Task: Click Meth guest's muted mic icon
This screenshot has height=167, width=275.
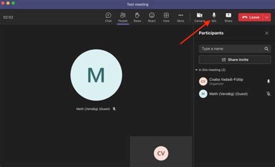Action: [268, 94]
